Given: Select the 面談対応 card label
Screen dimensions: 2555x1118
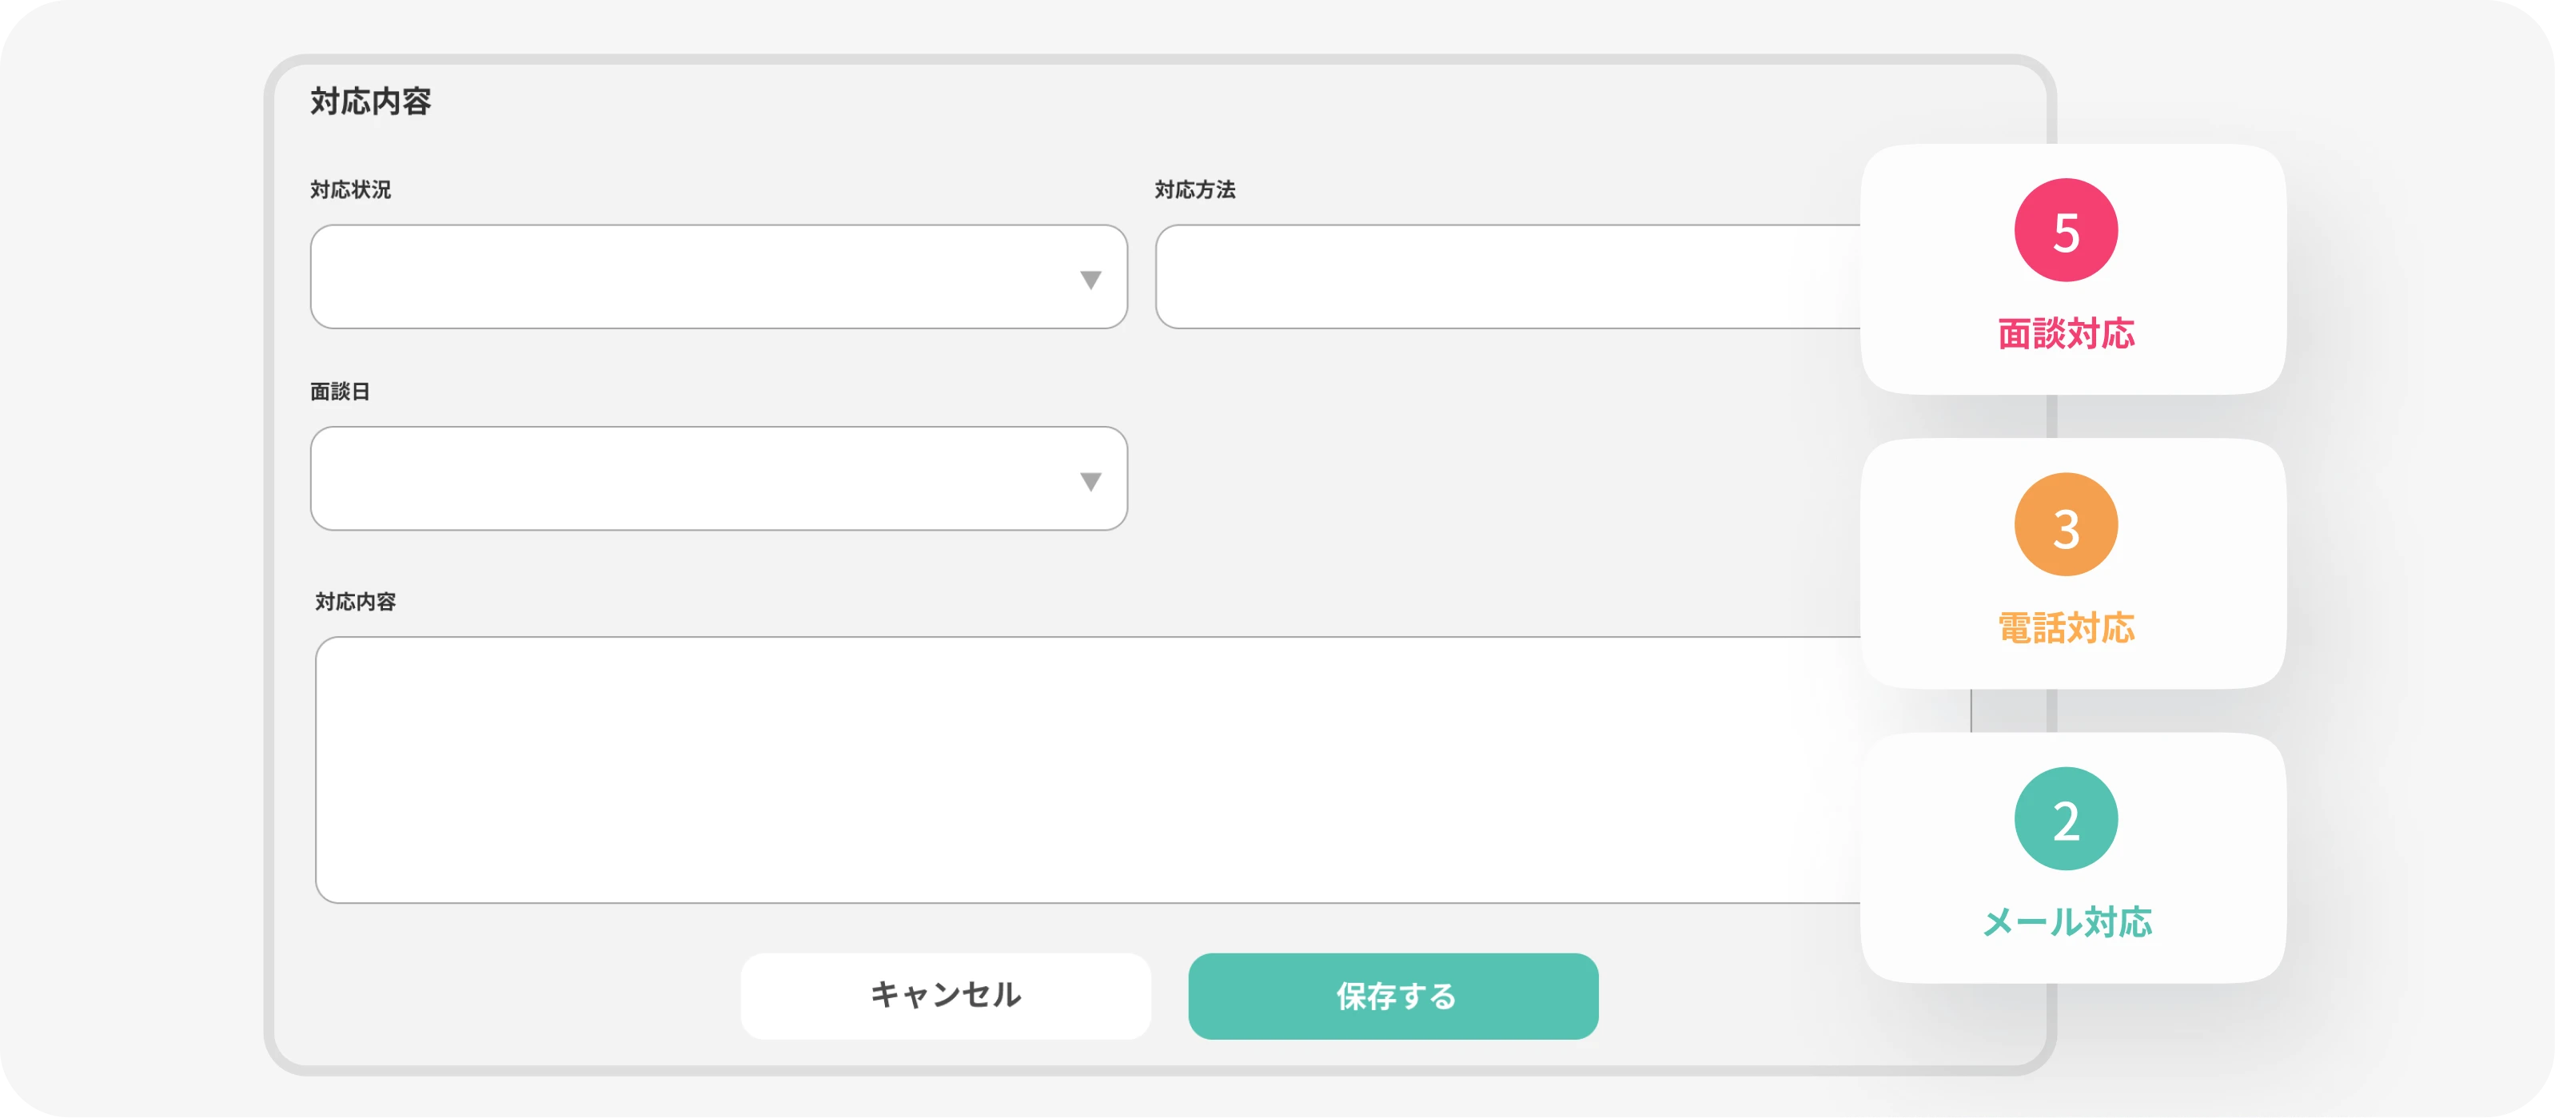Looking at the screenshot, I should [2066, 334].
